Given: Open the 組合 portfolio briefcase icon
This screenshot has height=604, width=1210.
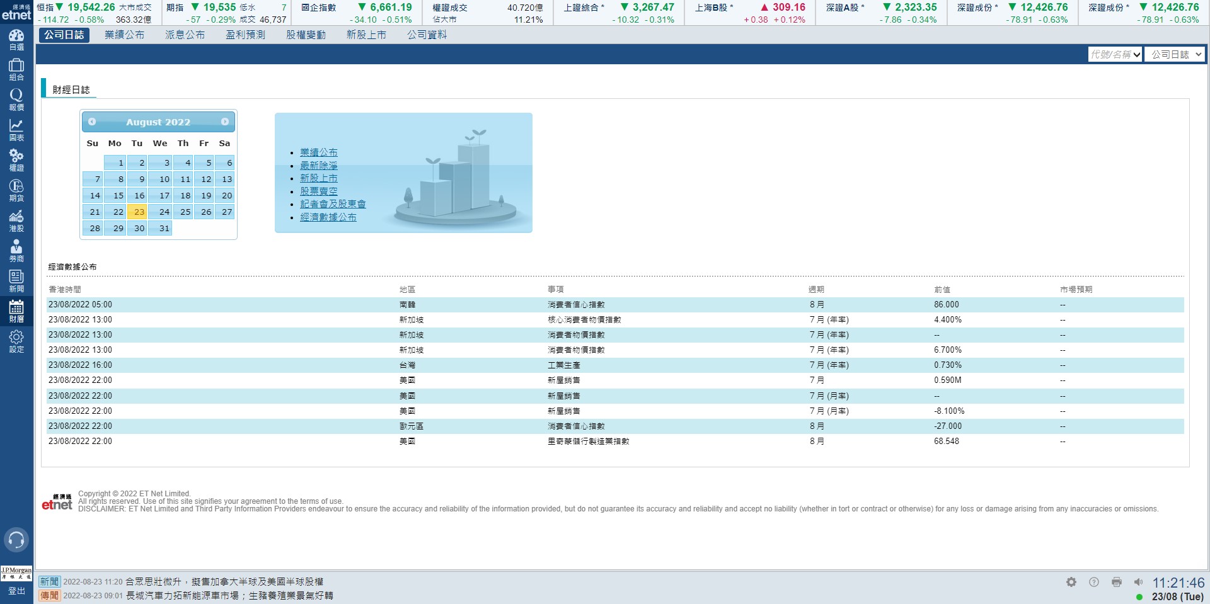Looking at the screenshot, I should tap(16, 69).
